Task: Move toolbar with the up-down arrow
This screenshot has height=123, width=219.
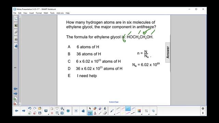Action: (x=203, y=113)
